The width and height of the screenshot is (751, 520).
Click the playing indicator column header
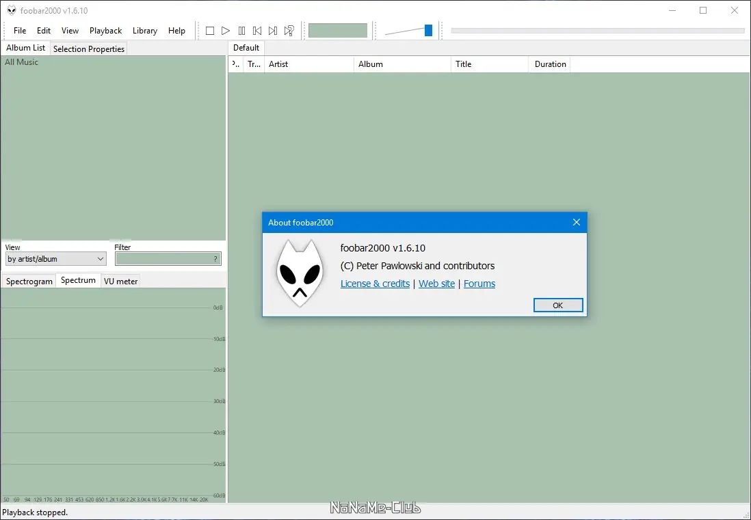click(236, 64)
